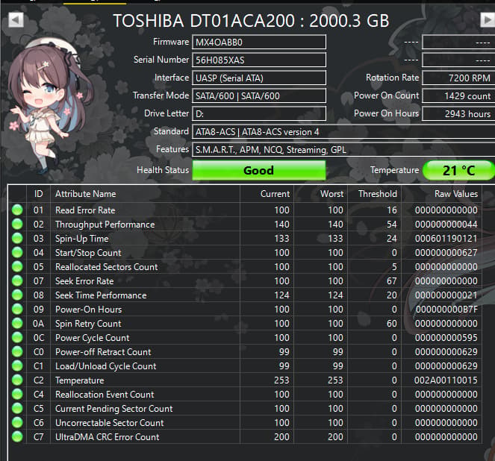The image size is (495, 461).
Task: Click the Standard field ATA8-ACS version 4
Action: [343, 131]
